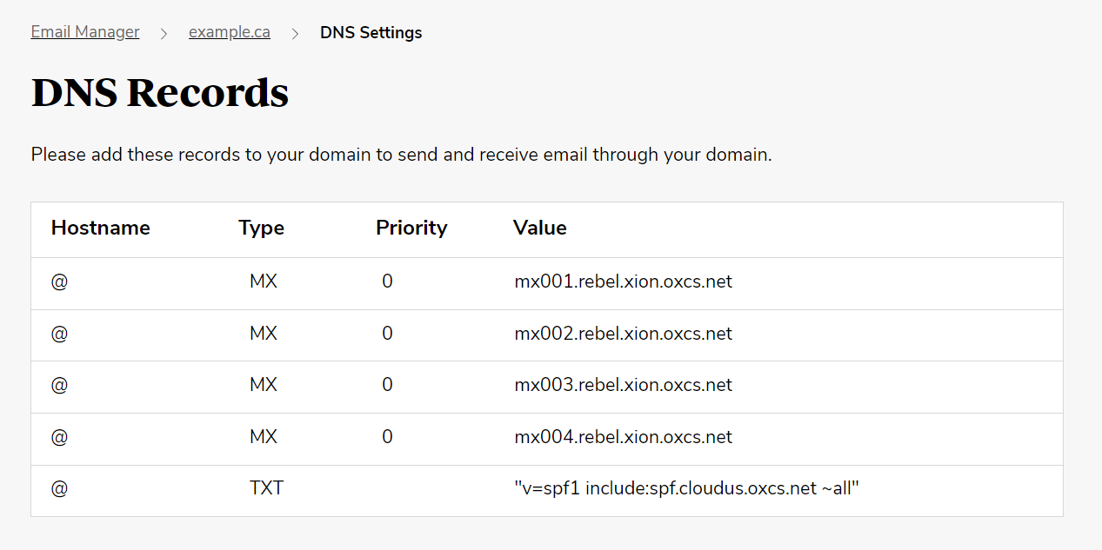The height and width of the screenshot is (550, 1102).
Task: Click the MX type in the mx003 row
Action: (264, 385)
